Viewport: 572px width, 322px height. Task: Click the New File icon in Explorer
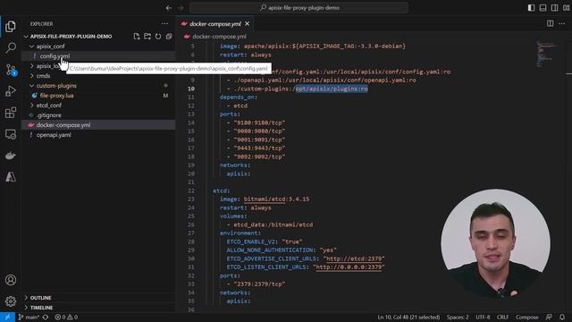137,37
